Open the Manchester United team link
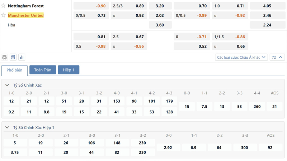 click(x=26, y=15)
